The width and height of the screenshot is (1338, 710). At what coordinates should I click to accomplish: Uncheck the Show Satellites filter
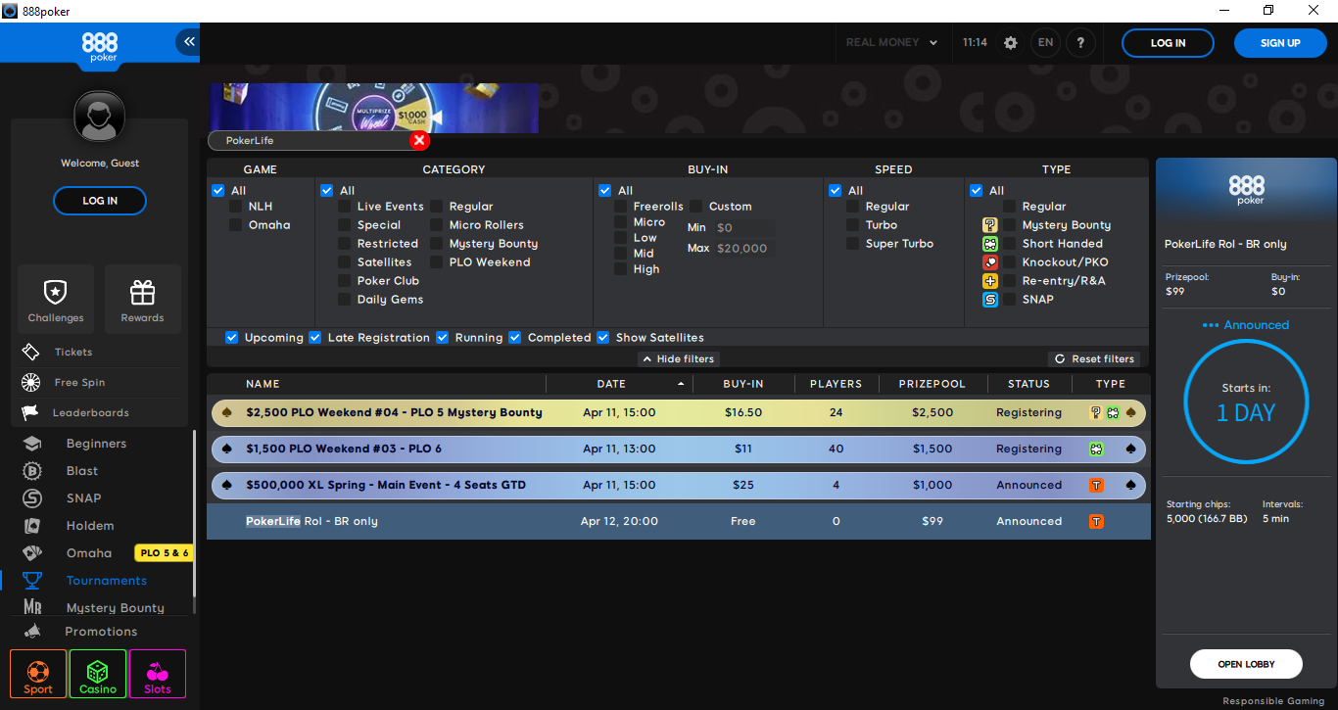tap(602, 337)
